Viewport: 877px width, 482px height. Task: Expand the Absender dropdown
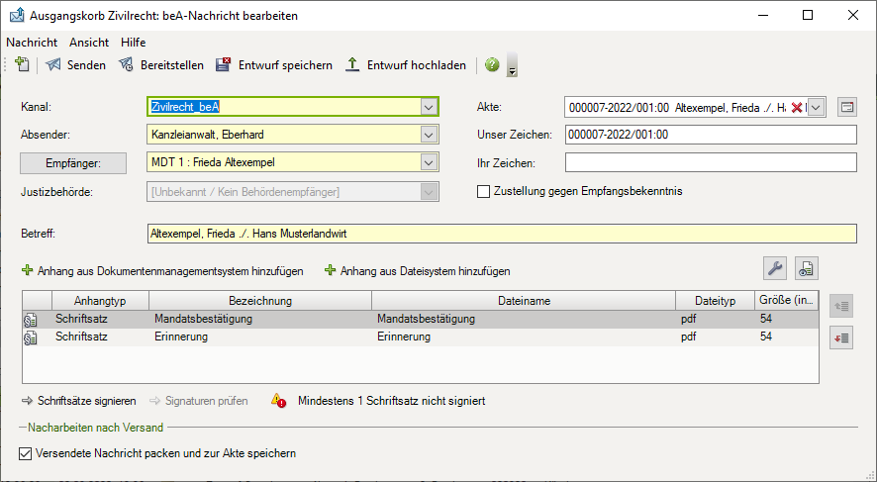pyautogui.click(x=429, y=135)
